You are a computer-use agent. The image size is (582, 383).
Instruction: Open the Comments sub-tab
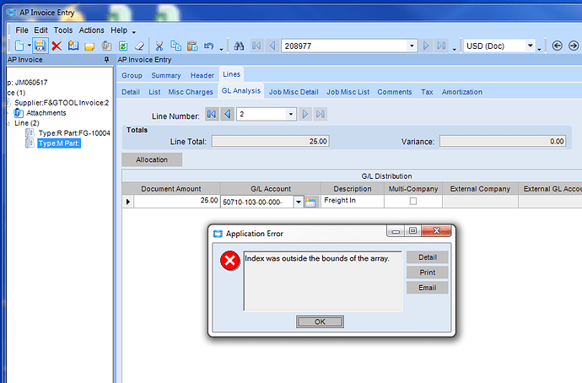pos(395,92)
